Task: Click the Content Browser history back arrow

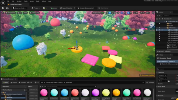Action: (x=36, y=82)
